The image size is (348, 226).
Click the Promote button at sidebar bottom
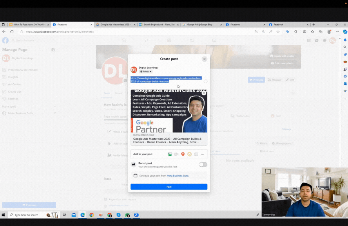[29, 205]
